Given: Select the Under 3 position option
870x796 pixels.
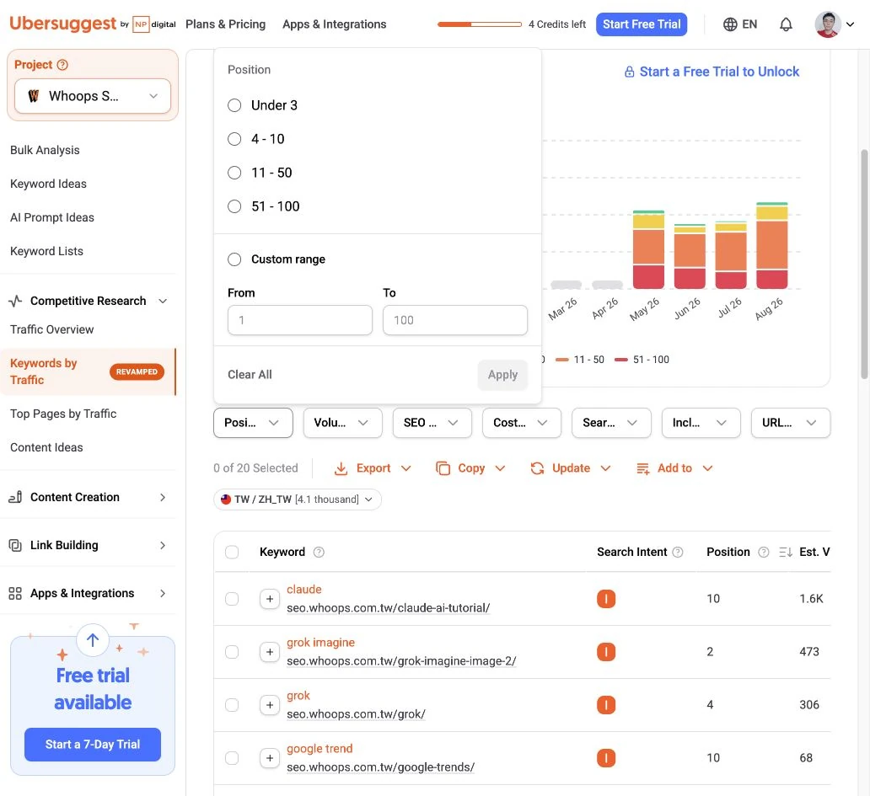Looking at the screenshot, I should 234,105.
